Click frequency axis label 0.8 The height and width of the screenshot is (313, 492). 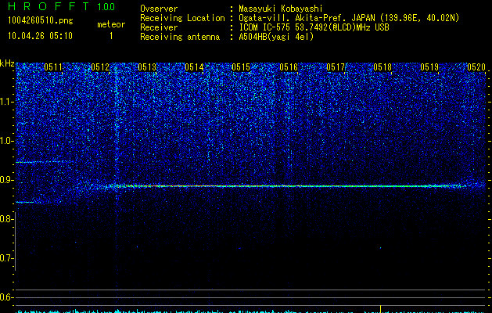tap(6, 219)
